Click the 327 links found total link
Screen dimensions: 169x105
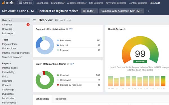(72, 64)
